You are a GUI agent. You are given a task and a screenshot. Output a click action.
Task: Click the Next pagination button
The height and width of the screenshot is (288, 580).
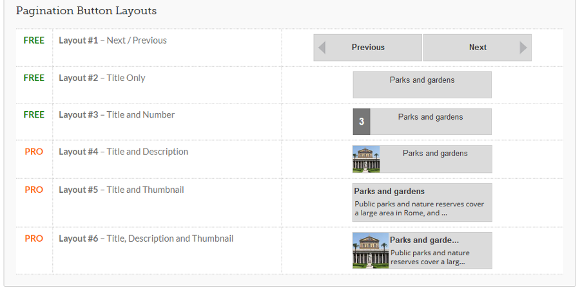477,48
